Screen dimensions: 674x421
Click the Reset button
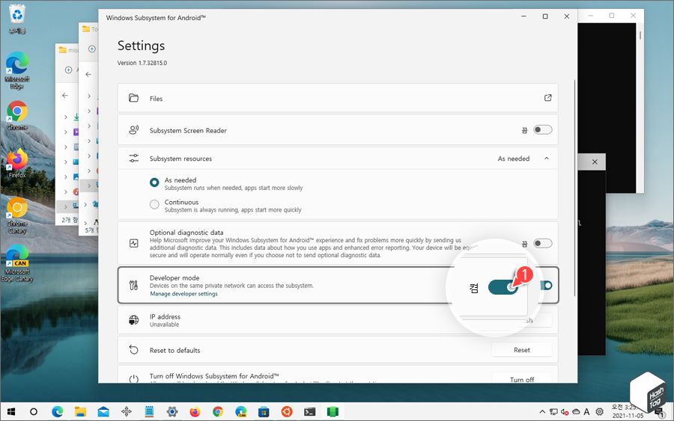[x=521, y=350]
